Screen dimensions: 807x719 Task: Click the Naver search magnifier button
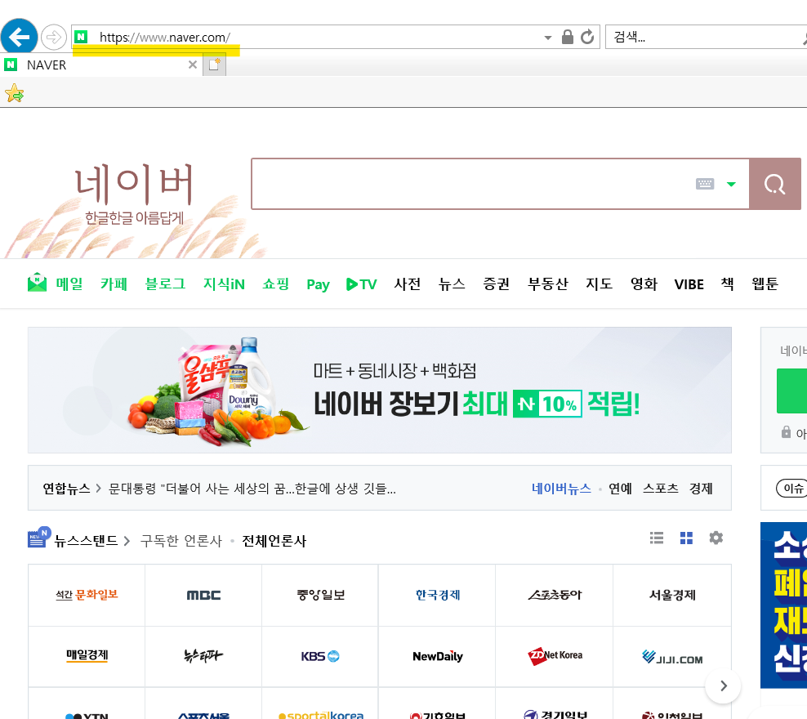[x=774, y=184]
